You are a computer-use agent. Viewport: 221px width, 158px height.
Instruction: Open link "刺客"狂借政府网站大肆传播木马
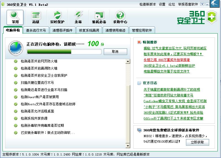click(168, 95)
